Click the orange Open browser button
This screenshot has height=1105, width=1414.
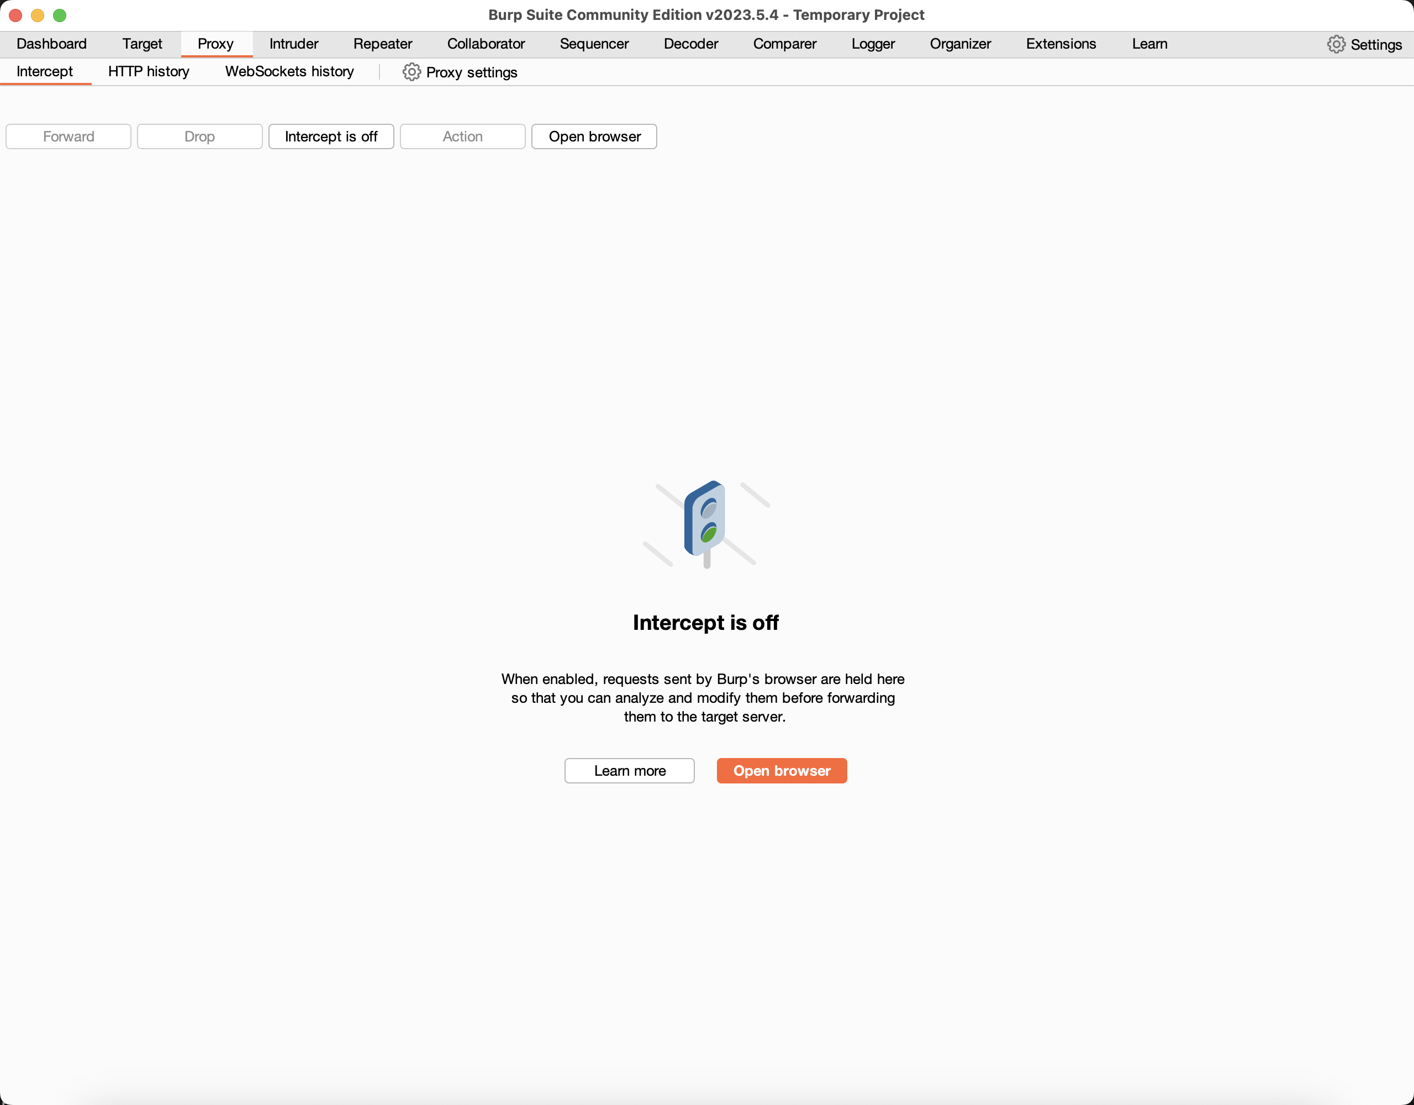782,771
